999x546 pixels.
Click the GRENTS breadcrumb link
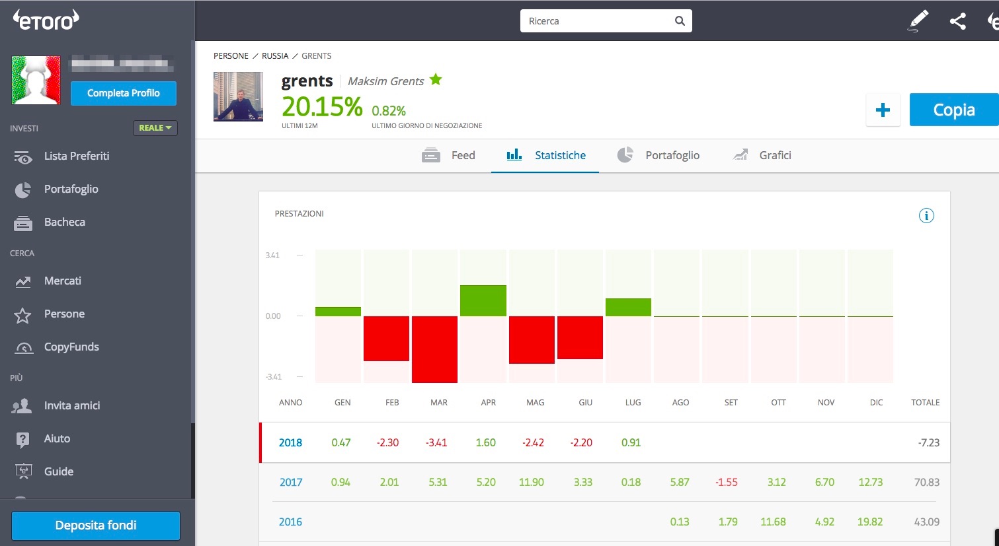[x=317, y=56]
